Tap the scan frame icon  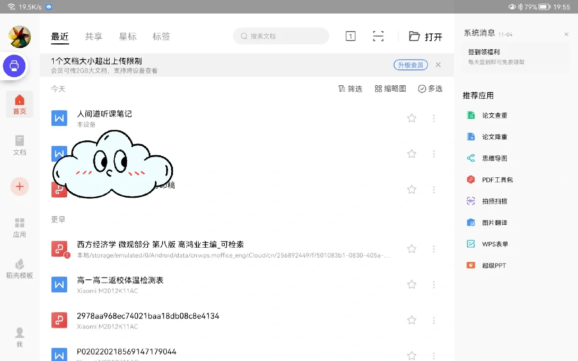coord(378,37)
